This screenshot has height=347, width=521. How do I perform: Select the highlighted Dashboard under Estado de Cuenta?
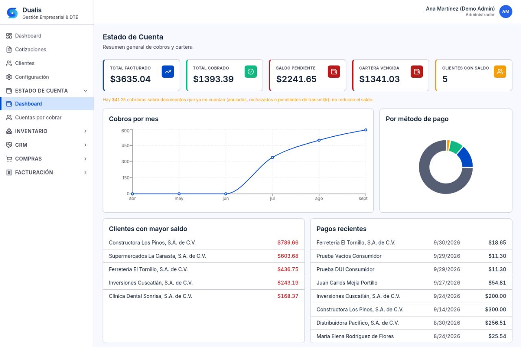[x=47, y=104]
